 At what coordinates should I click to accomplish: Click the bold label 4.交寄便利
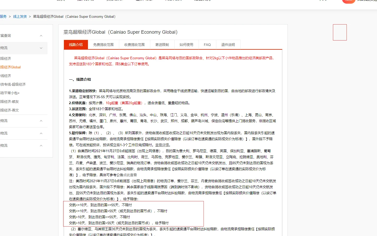[78, 115]
